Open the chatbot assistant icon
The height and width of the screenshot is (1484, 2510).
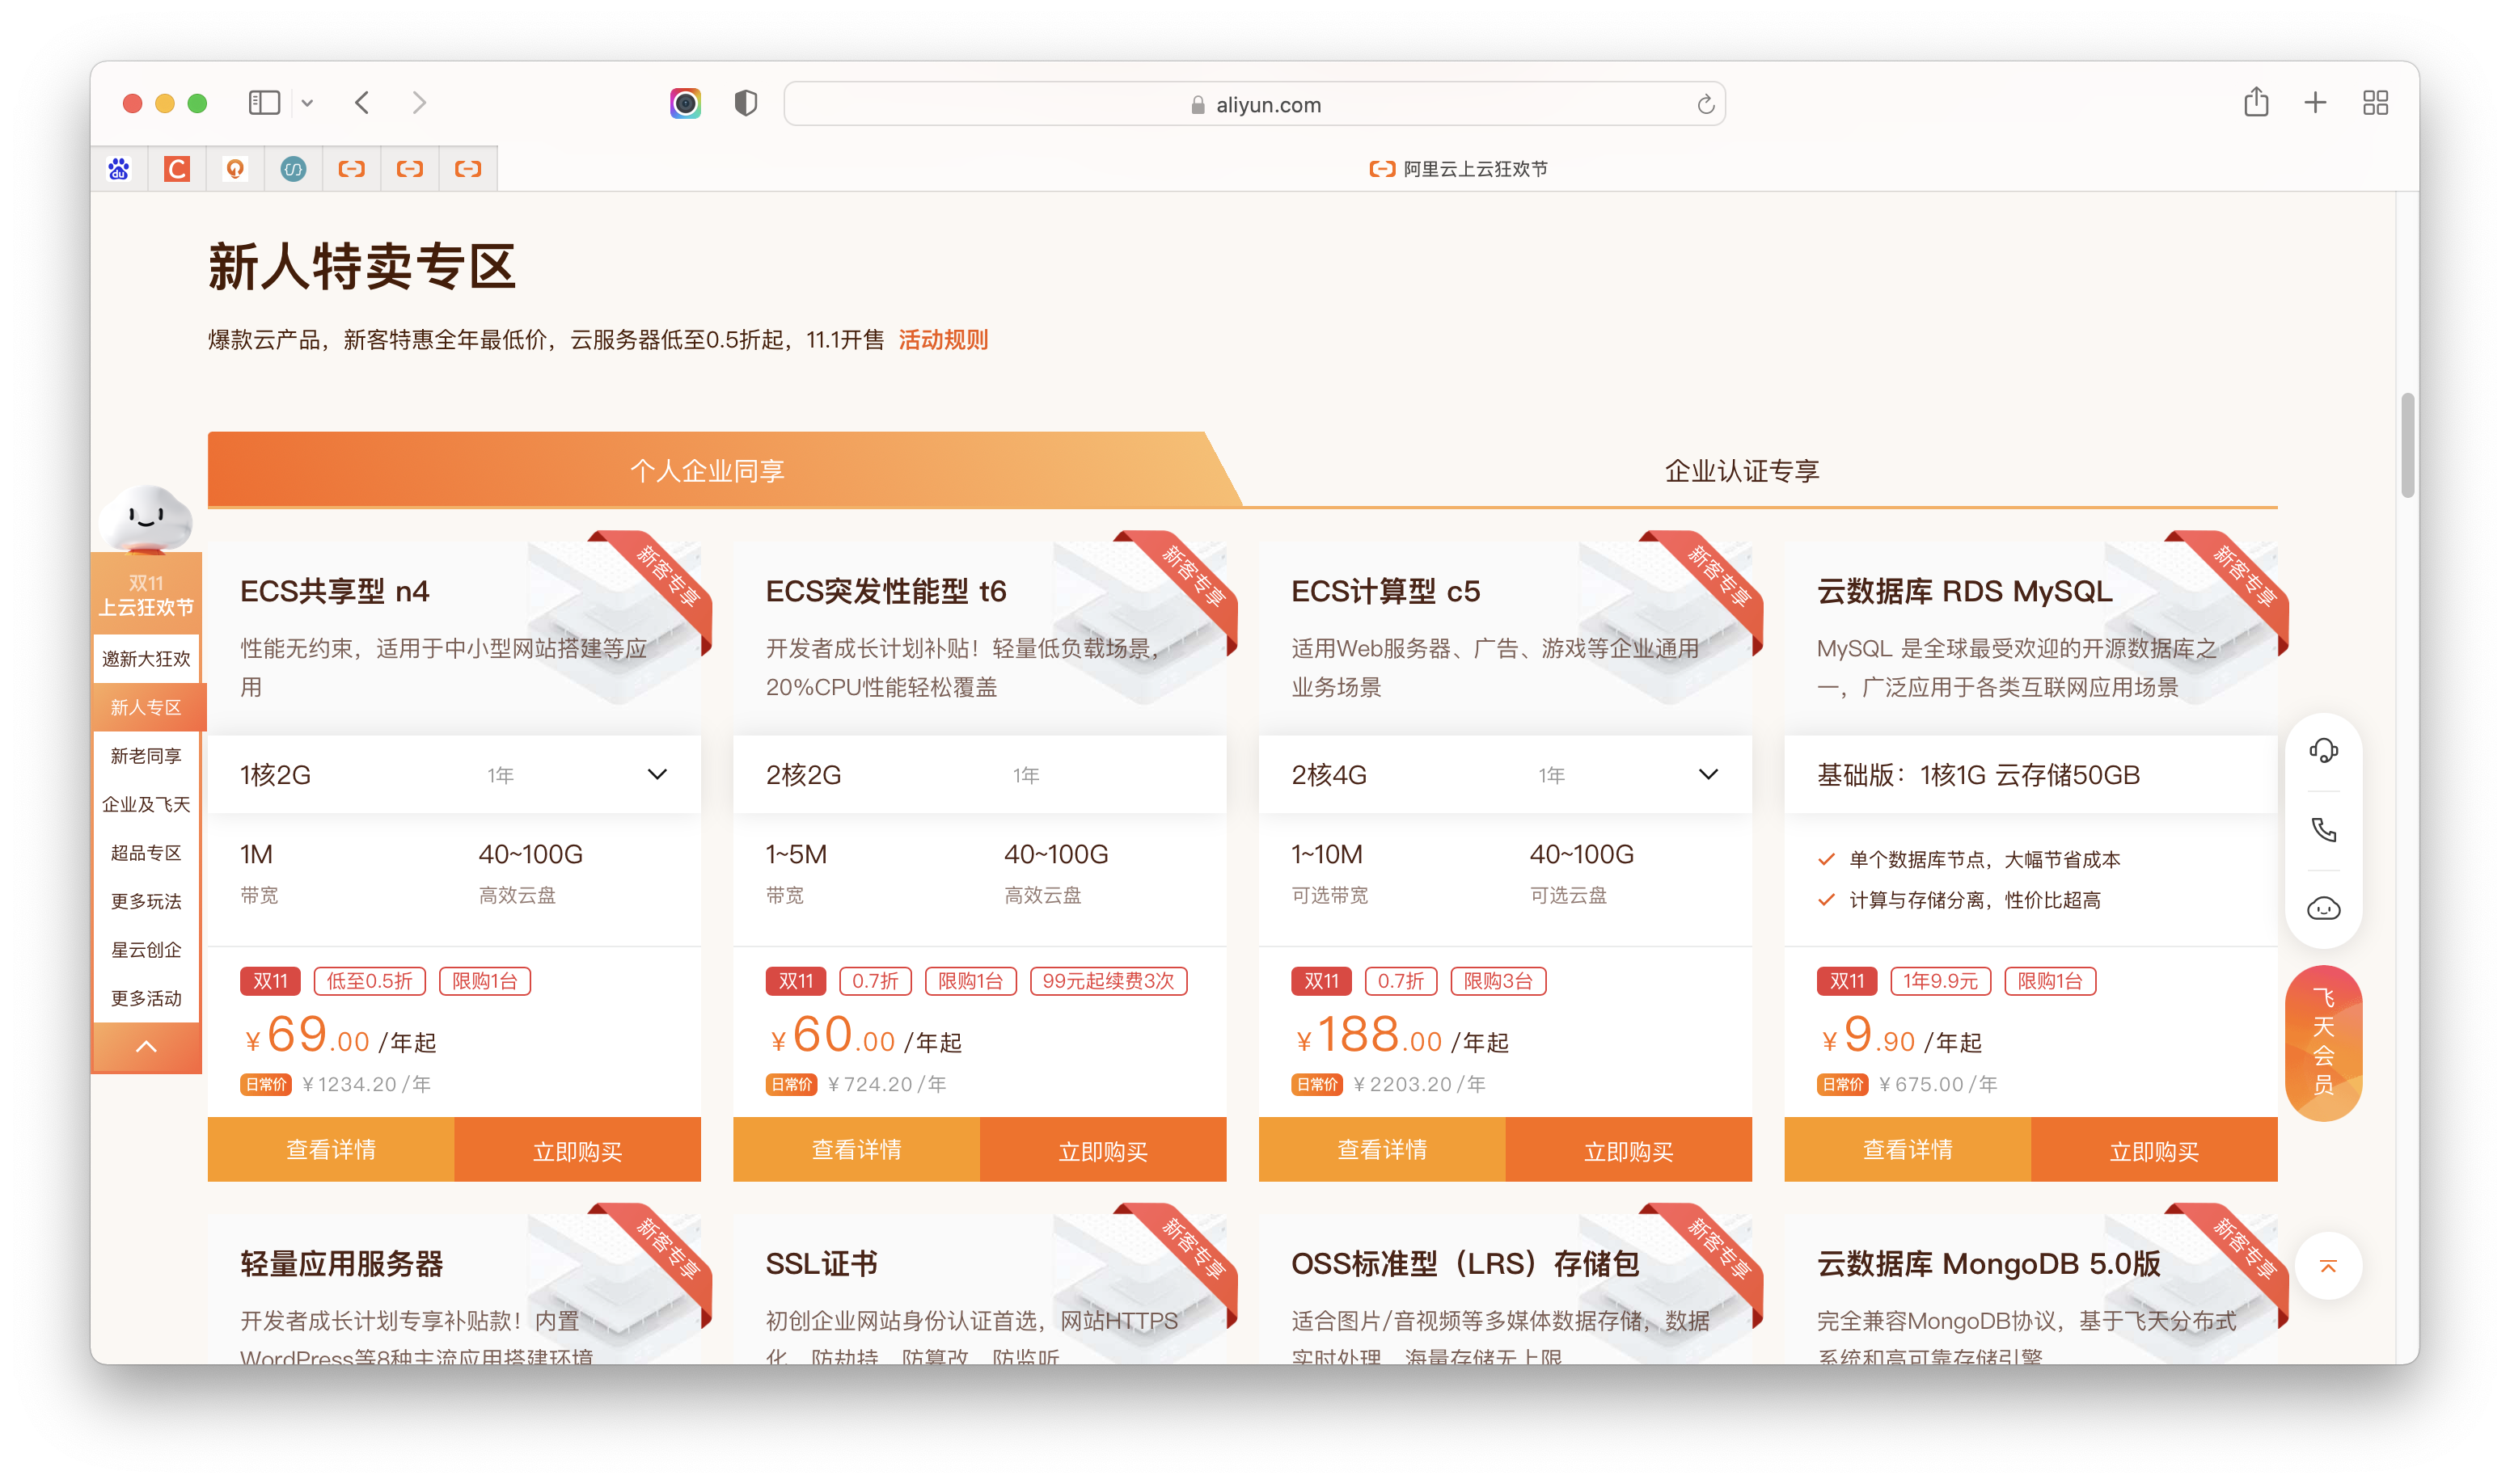[x=2323, y=909]
